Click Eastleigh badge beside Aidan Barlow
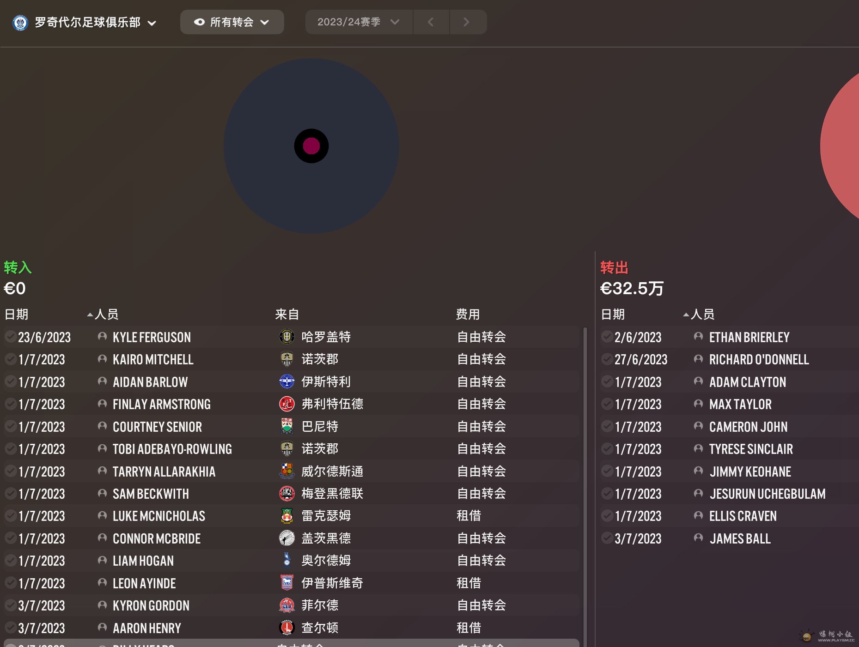The width and height of the screenshot is (859, 647). pyautogui.click(x=287, y=381)
